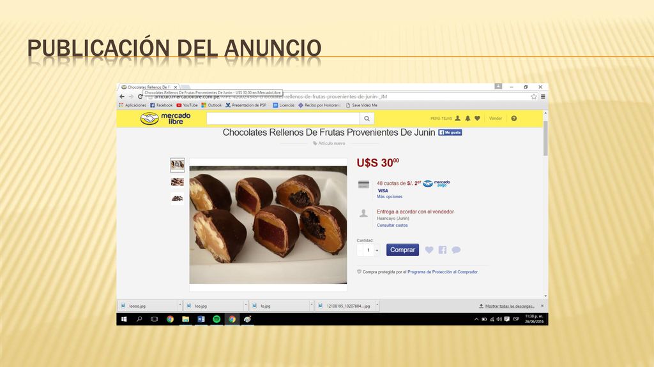Screen dimensions: 654x367
Task: Click the MercadoLibre search field
Action: (283, 119)
